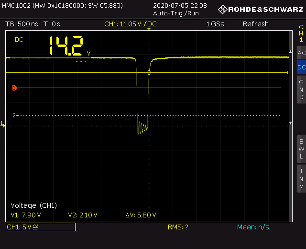Enable AC coupling softkey
306x249 pixels.
click(x=301, y=53)
